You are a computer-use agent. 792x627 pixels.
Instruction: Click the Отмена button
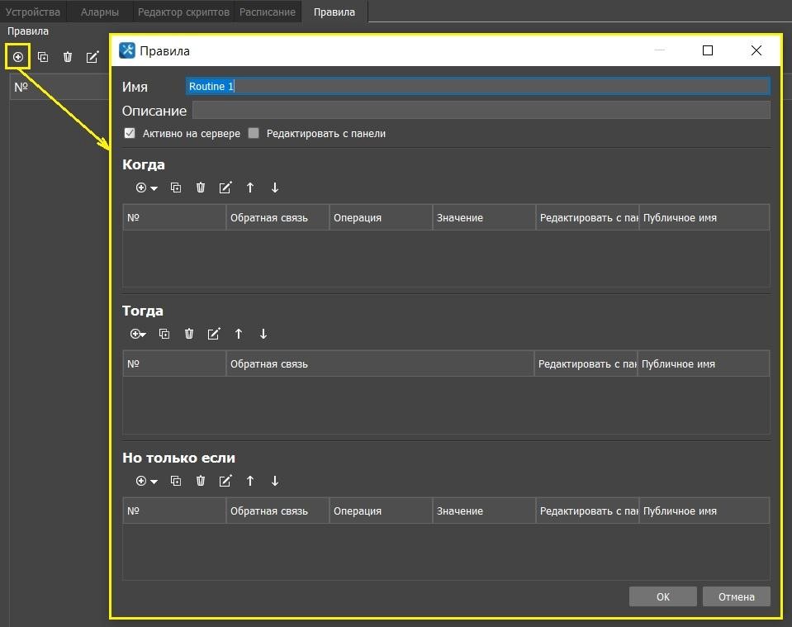[736, 596]
